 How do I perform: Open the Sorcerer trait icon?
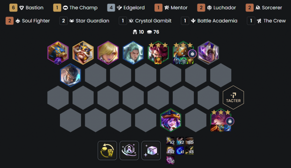coord(258,8)
